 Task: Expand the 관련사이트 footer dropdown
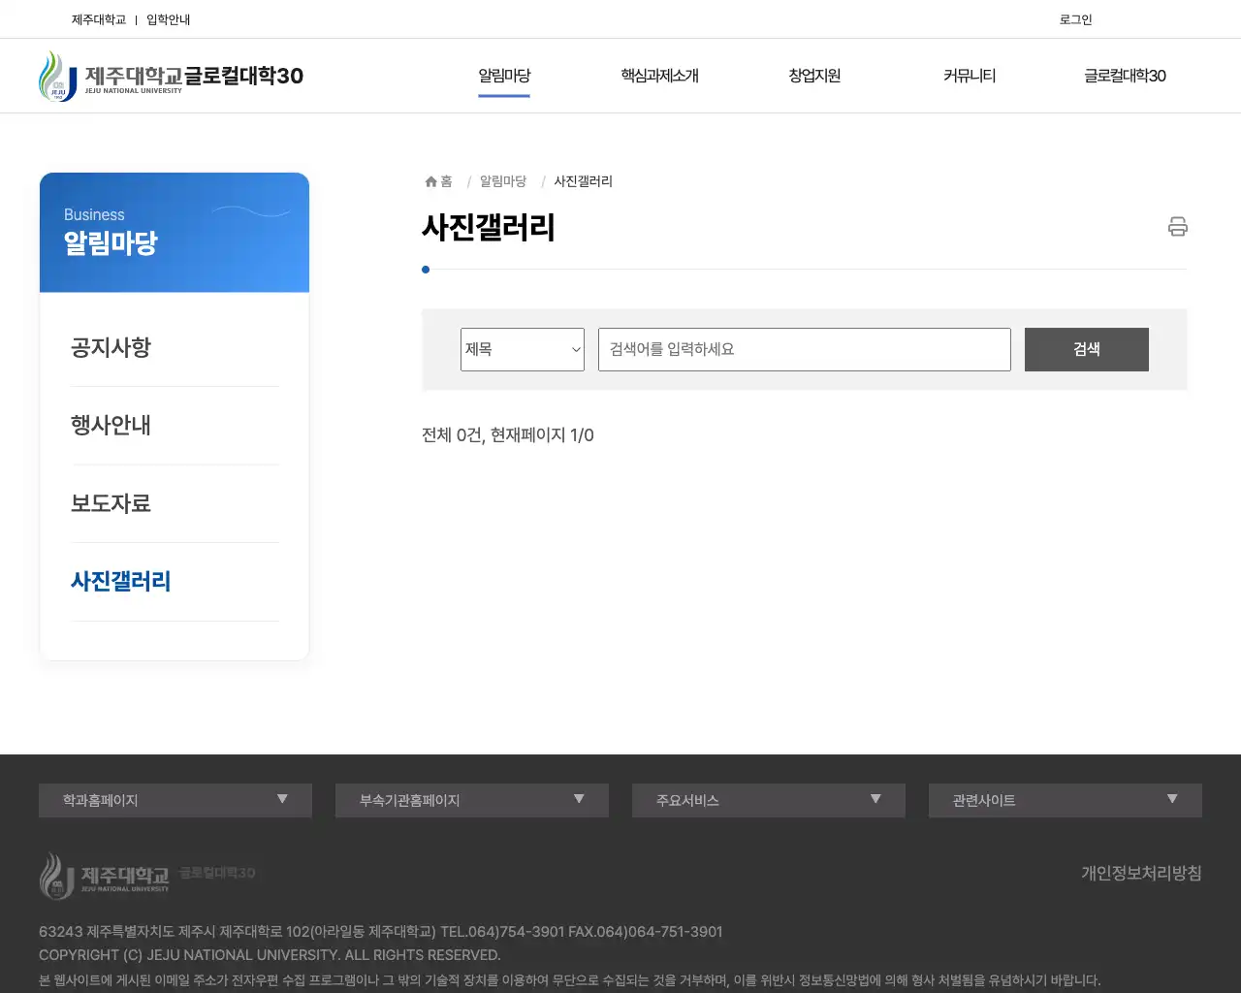pyautogui.click(x=1172, y=800)
